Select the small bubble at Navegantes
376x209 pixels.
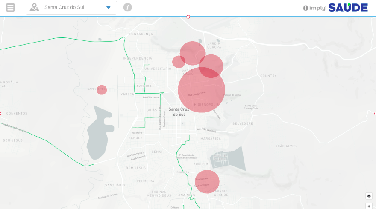102,90
